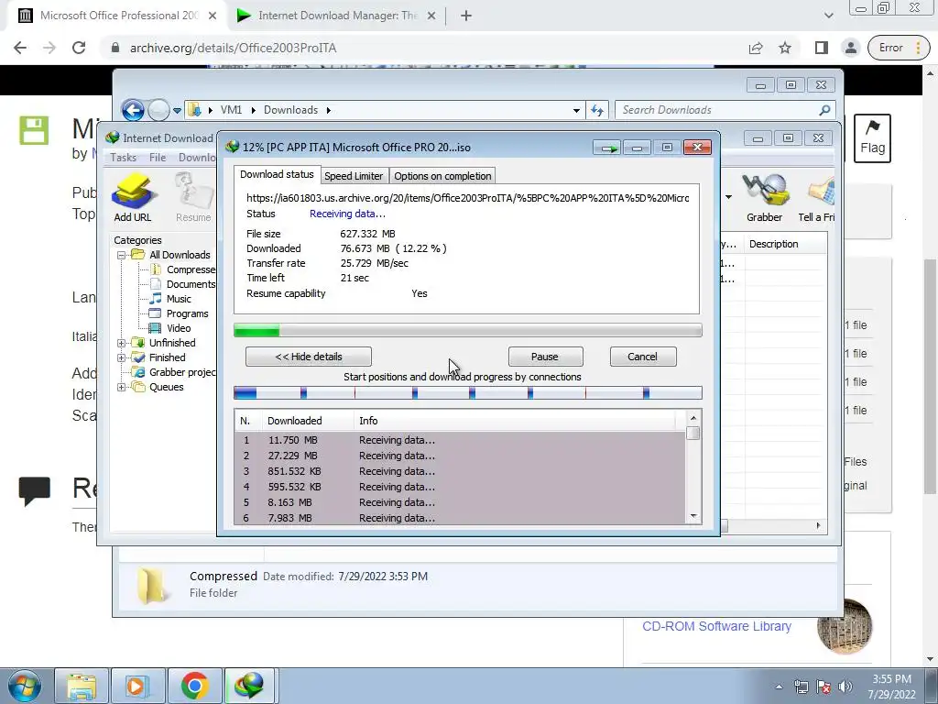
Task: Show hidden tray icons arrow
Action: (x=779, y=687)
